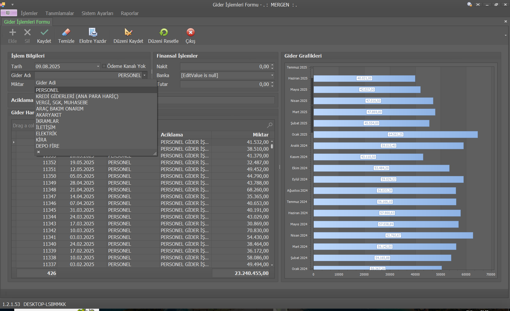Enable the Ödeme Kanalı Yok checkbox

point(104,66)
